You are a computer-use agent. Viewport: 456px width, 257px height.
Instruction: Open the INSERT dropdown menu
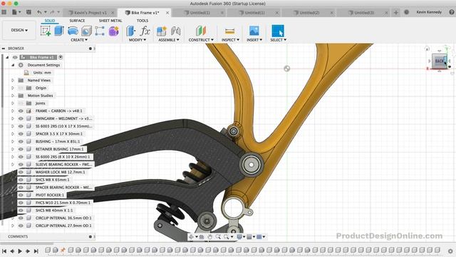tap(254, 40)
